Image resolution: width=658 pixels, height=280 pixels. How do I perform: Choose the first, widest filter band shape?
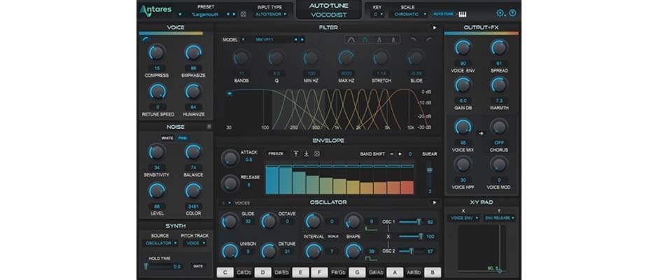(x=351, y=40)
